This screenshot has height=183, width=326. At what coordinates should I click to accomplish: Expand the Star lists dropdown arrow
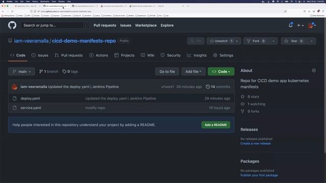pyautogui.click(x=311, y=41)
